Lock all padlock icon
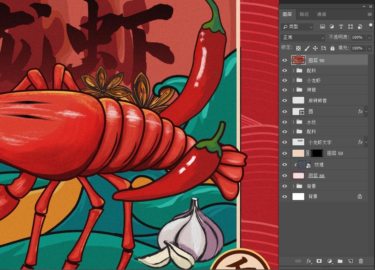 point(332,48)
